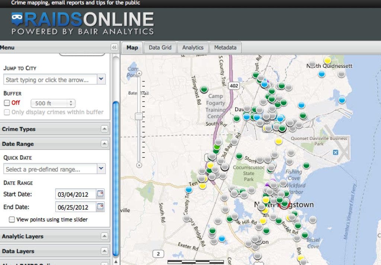This screenshot has height=265, width=381.
Task: Switch to the Map tab
Action: point(132,47)
